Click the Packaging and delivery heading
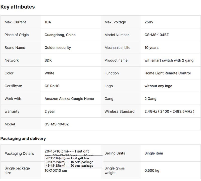The image size is (201, 181). pos(23,139)
